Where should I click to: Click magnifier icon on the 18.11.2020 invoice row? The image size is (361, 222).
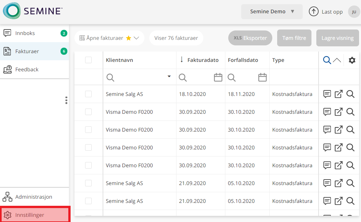[350, 94]
